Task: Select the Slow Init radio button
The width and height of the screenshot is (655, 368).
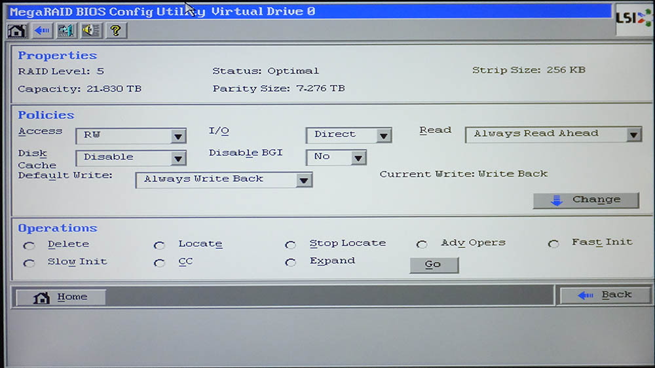Action: point(29,263)
